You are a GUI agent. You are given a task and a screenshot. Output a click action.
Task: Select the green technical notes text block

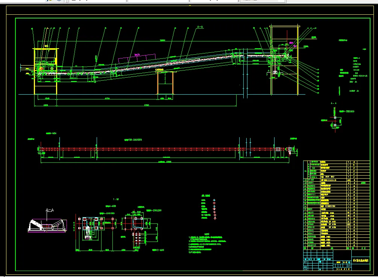(207, 243)
